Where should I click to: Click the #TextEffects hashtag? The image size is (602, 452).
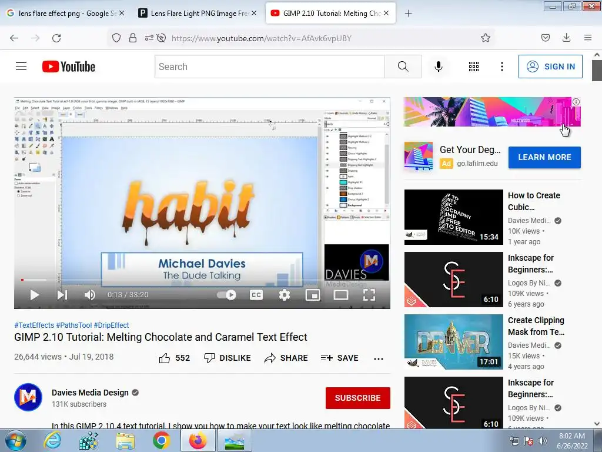point(34,325)
